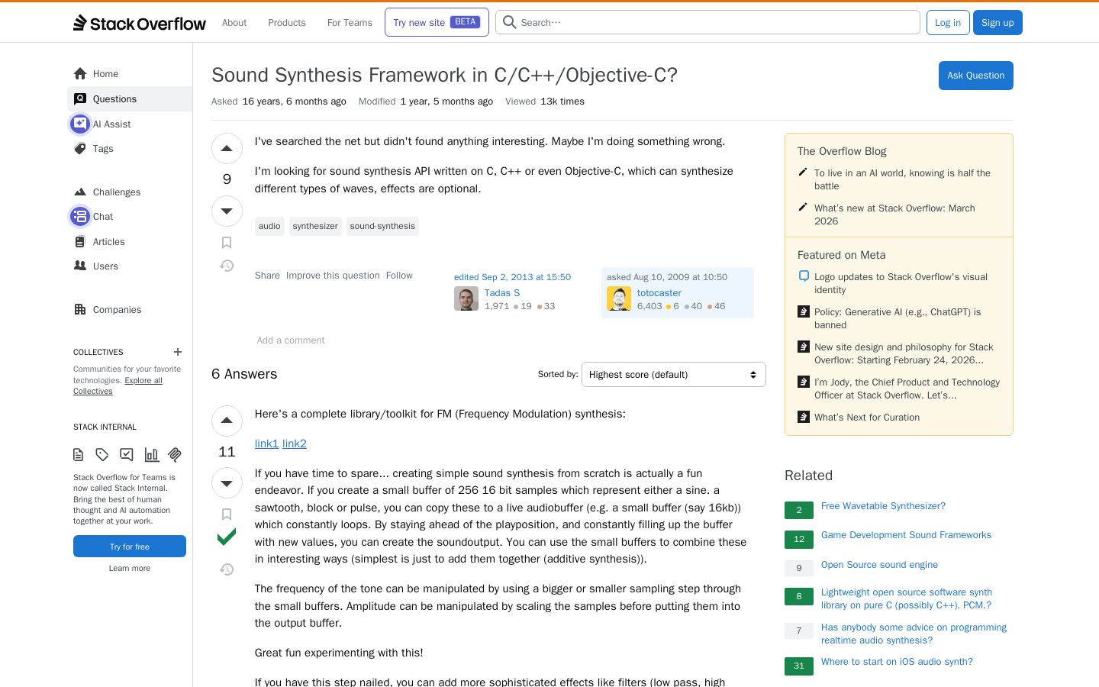Click the Stack Internal bar chart icon

point(151,455)
